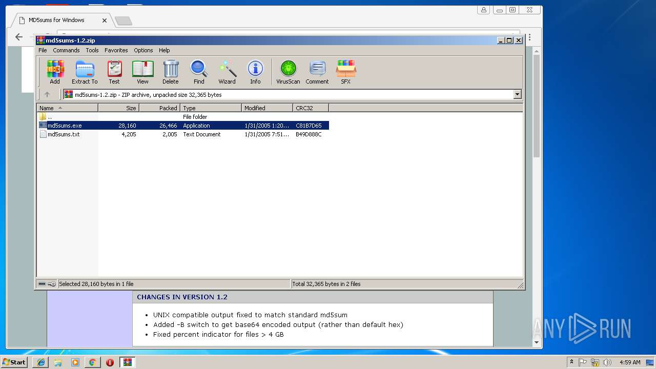Open a new browser tab
The width and height of the screenshot is (656, 369).
pos(123,20)
